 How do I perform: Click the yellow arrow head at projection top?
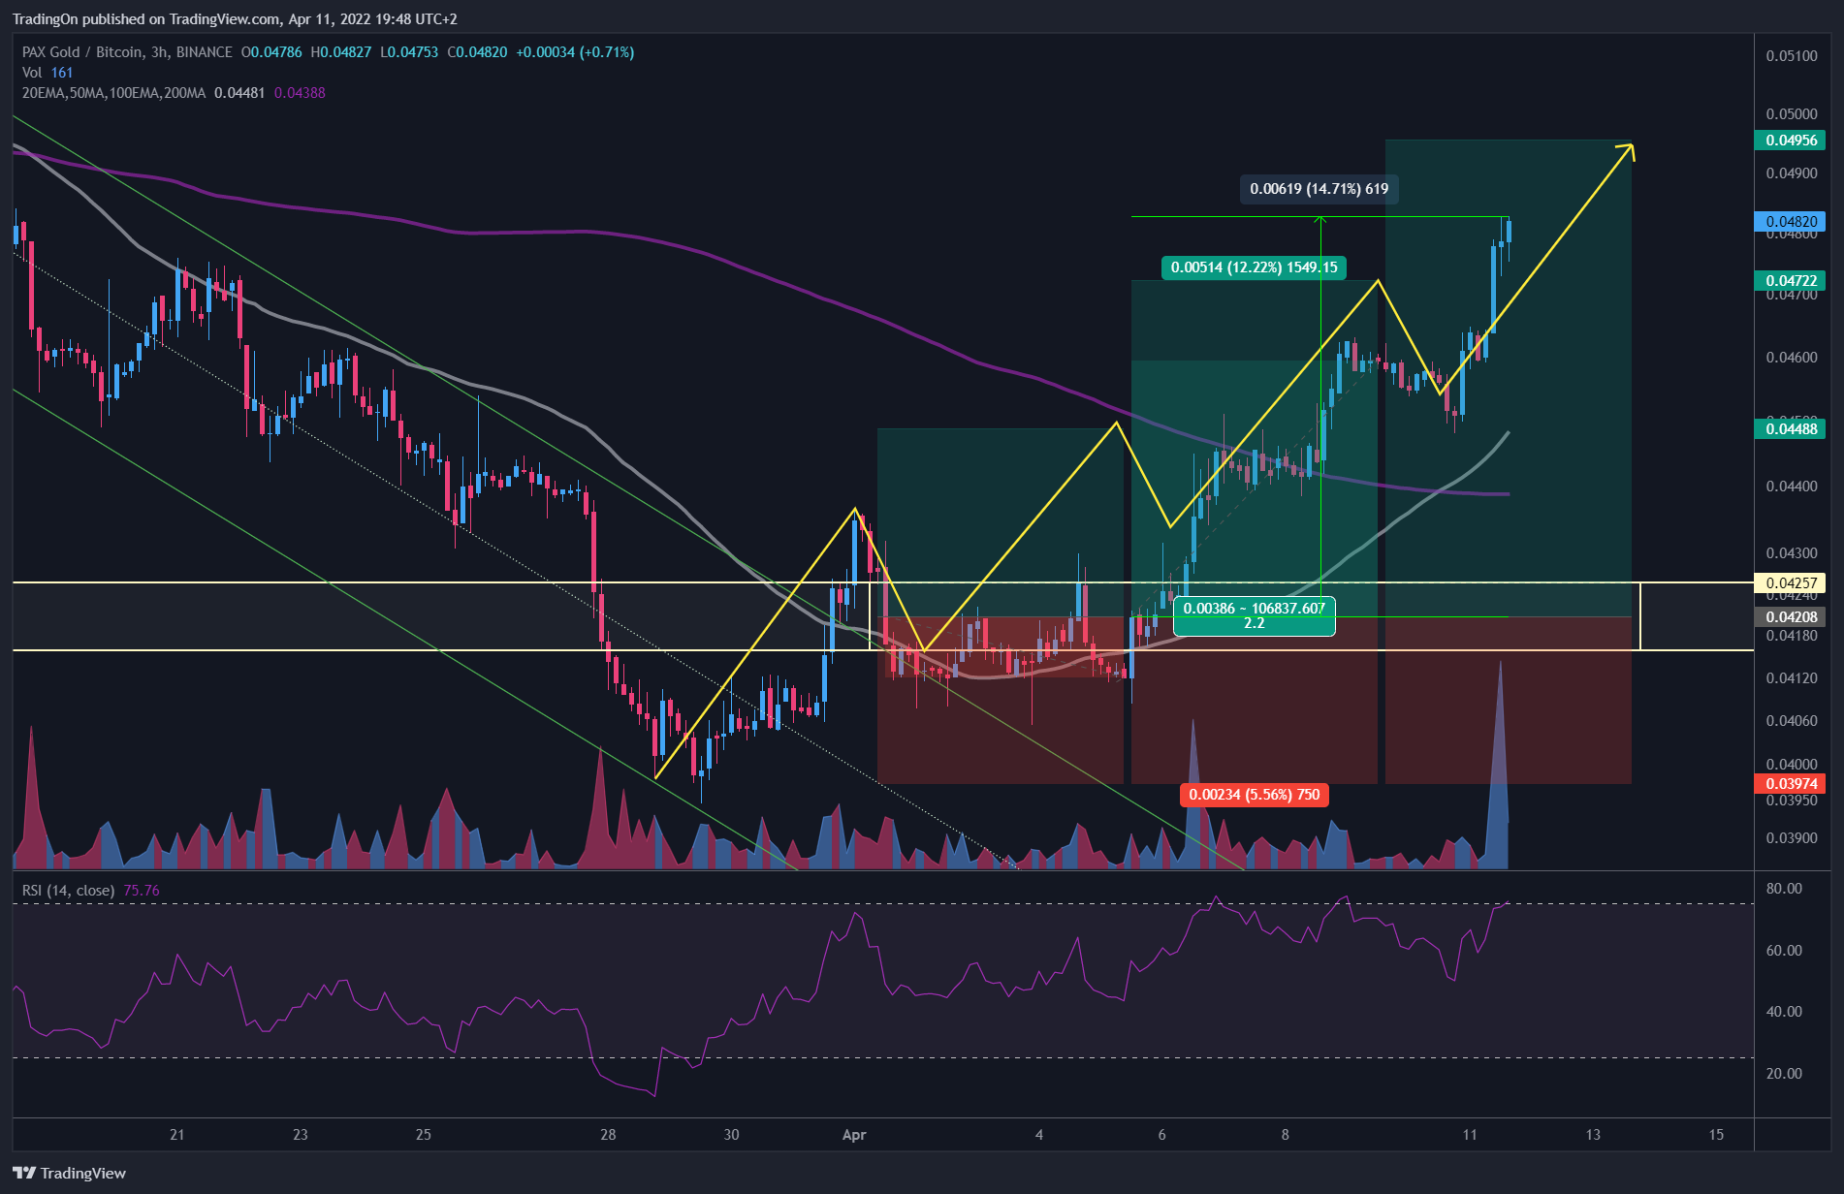tap(1627, 150)
